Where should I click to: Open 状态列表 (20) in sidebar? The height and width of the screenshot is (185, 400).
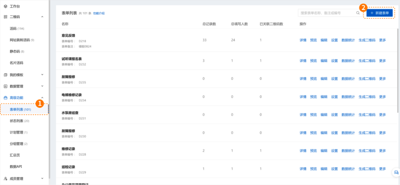click(x=19, y=121)
